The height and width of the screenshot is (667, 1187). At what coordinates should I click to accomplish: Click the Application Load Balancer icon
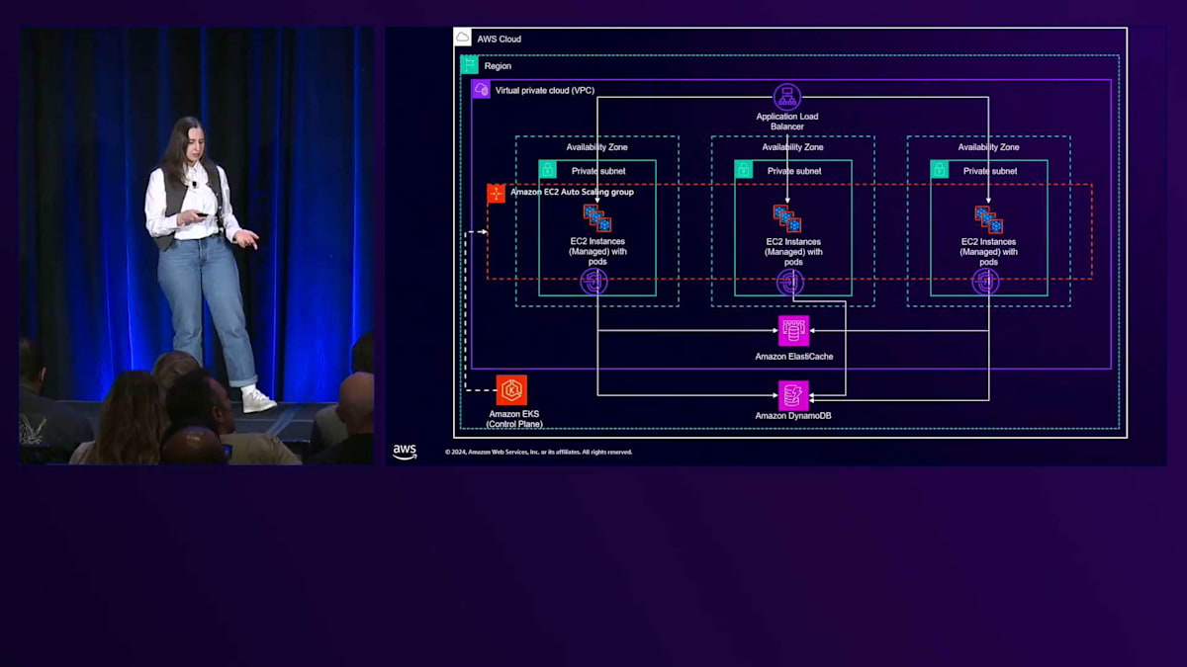pyautogui.click(x=787, y=97)
